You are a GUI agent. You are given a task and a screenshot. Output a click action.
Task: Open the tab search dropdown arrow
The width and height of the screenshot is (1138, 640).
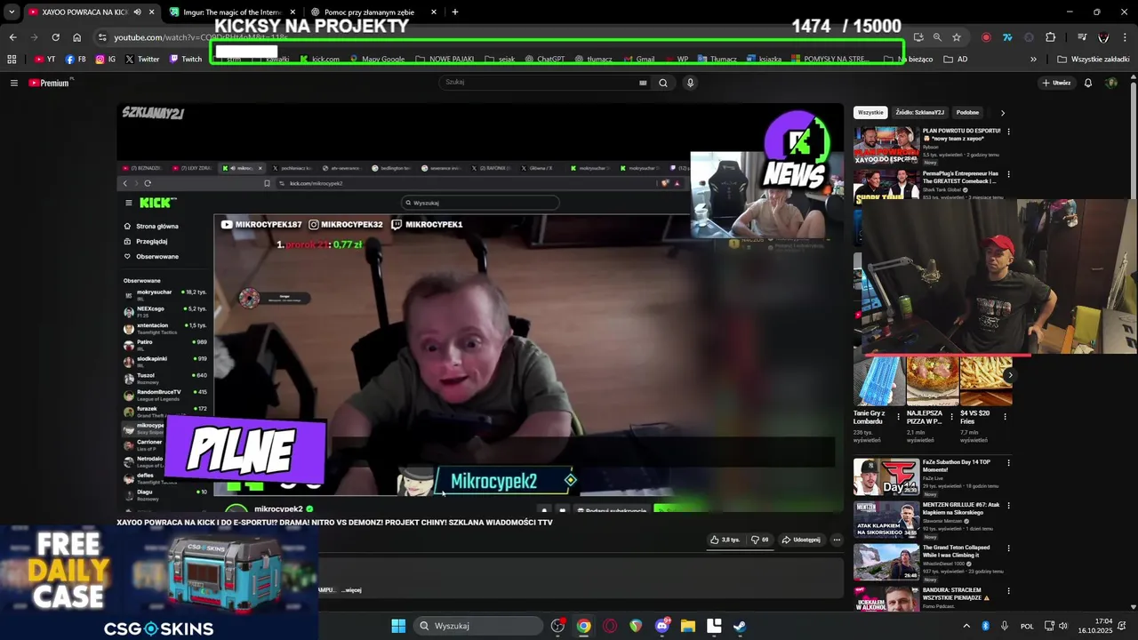(x=11, y=12)
